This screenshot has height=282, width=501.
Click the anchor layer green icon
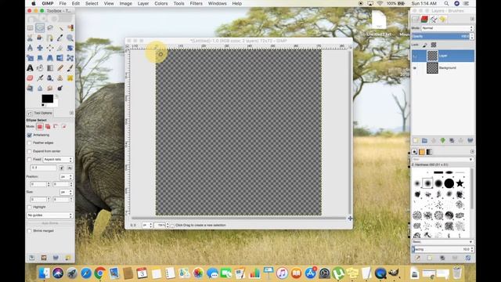point(442,140)
